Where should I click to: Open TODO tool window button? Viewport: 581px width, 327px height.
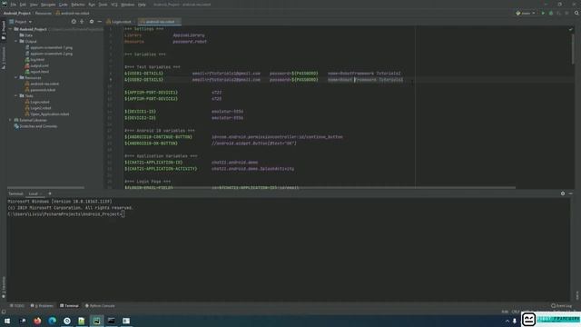tap(17, 306)
